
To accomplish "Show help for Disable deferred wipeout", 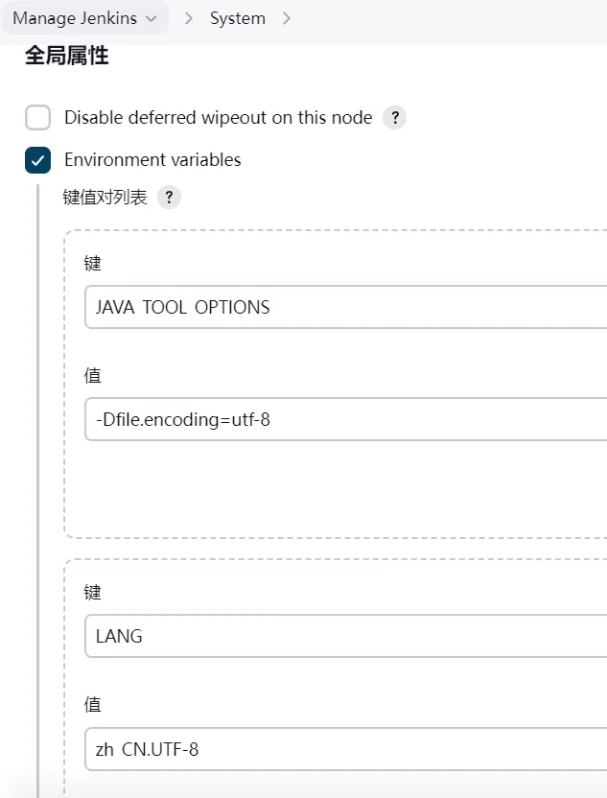I will tap(395, 118).
